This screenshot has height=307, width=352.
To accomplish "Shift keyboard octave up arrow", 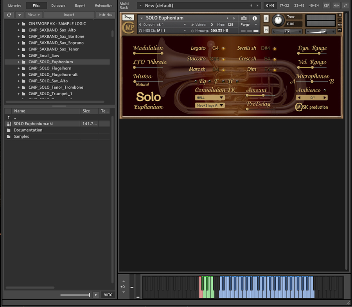I will click(x=124, y=281).
